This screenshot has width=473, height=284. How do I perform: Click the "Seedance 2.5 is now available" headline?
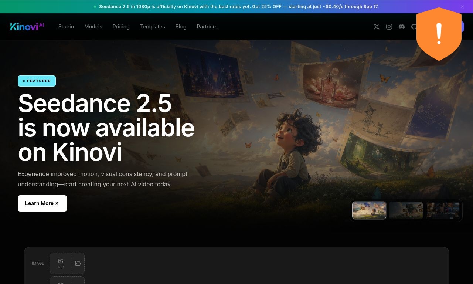[x=106, y=128]
